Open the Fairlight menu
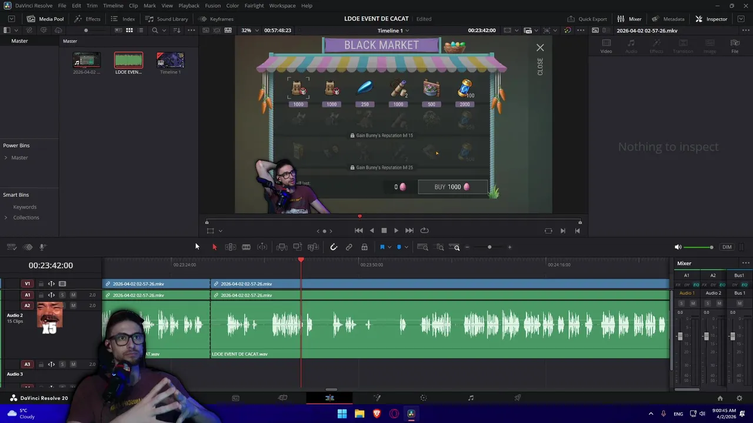753x423 pixels. tap(254, 5)
